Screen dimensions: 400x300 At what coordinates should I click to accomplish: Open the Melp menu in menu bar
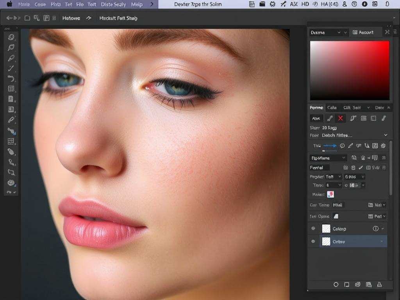click(x=137, y=4)
